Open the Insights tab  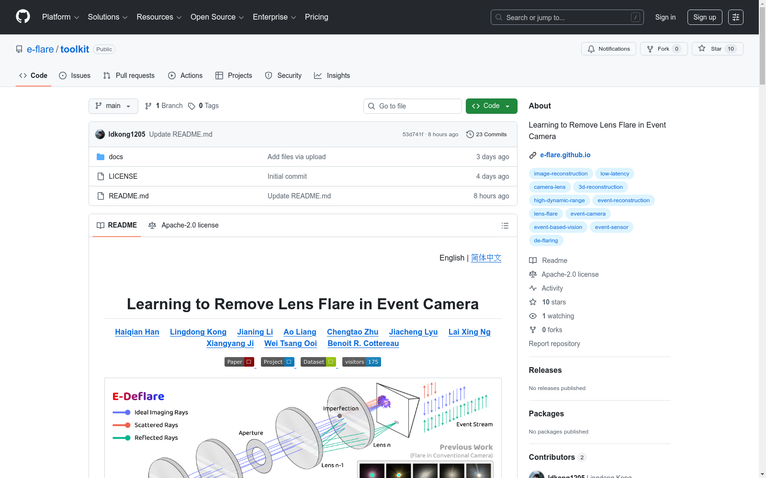(x=332, y=76)
